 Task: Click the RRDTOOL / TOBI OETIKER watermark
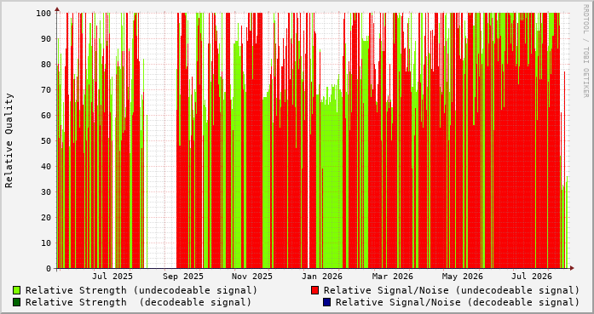click(585, 50)
